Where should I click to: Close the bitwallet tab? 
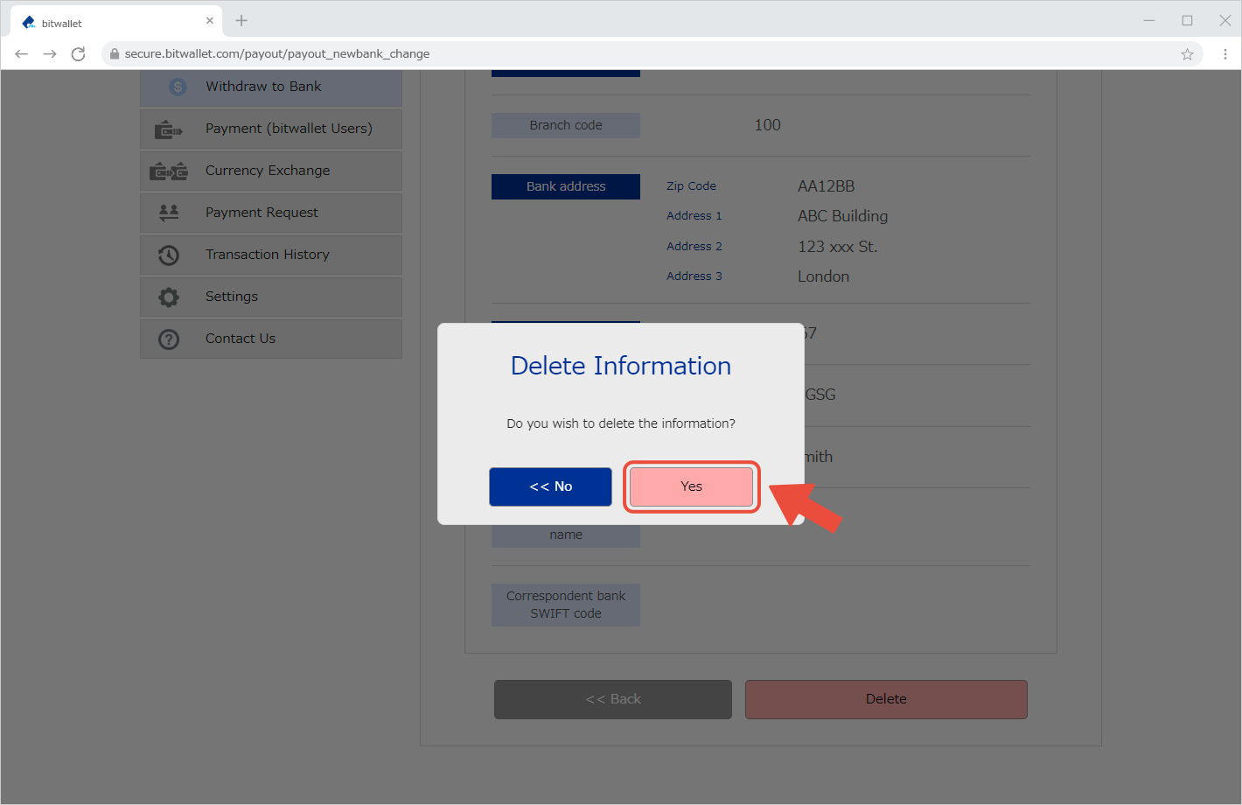(210, 21)
